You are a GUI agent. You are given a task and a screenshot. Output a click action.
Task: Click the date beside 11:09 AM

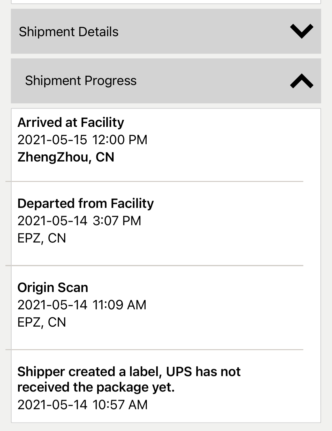[x=52, y=305]
